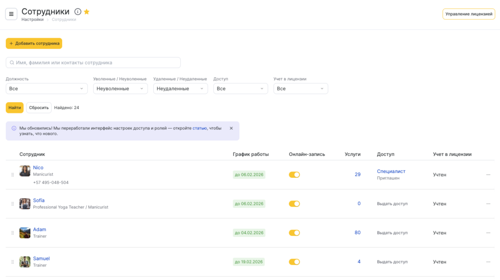Click the info icon next to Сотрудники title
The image size is (500, 280).
[78, 12]
